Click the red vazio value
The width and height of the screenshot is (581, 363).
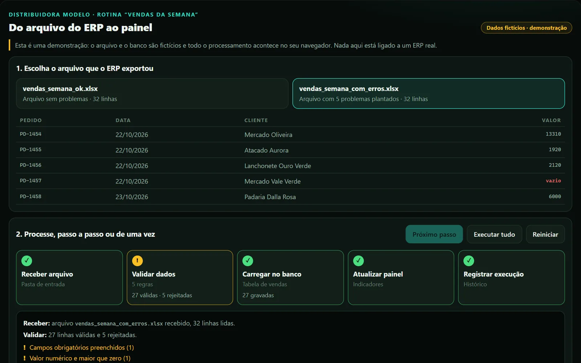coord(553,181)
